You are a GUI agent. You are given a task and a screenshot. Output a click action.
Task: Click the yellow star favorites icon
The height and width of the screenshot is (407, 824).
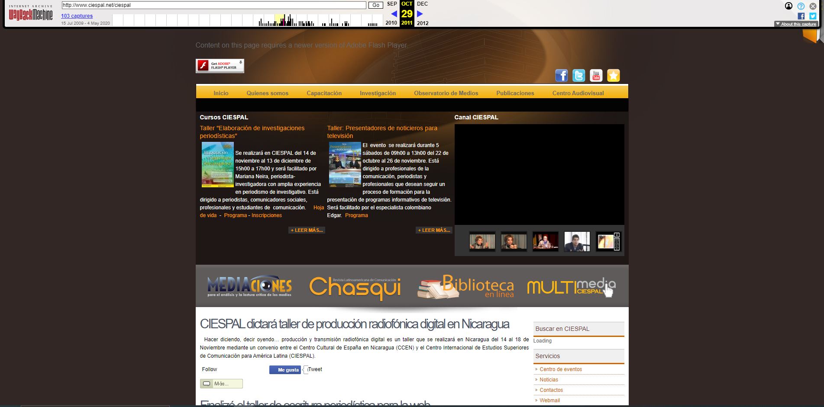tap(613, 76)
